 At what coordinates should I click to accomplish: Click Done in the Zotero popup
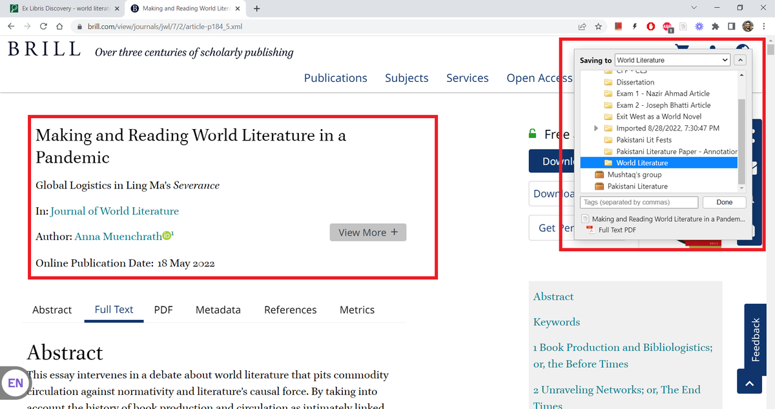[x=725, y=203]
